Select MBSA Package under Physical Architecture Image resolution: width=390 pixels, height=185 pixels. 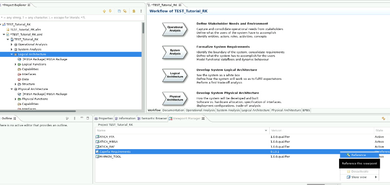45,94
